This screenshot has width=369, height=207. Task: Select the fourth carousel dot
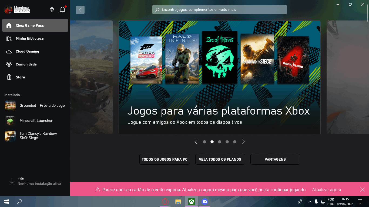227,142
